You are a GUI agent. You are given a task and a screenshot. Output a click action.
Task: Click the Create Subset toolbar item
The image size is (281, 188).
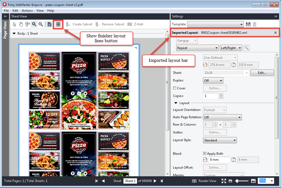point(79,24)
